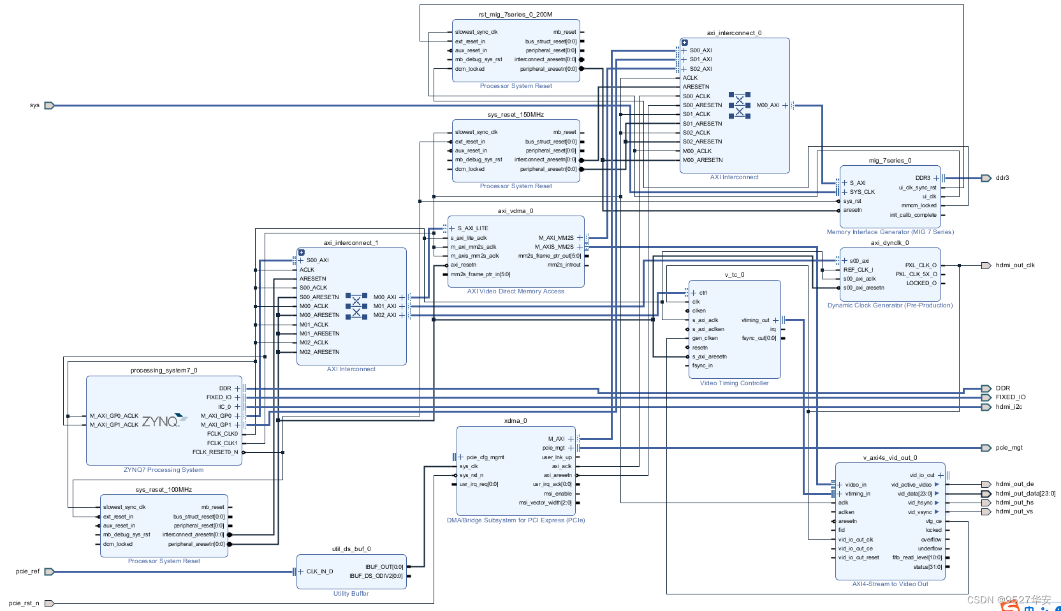Expand the IIC_0 interface on processing_system7_0

237,407
